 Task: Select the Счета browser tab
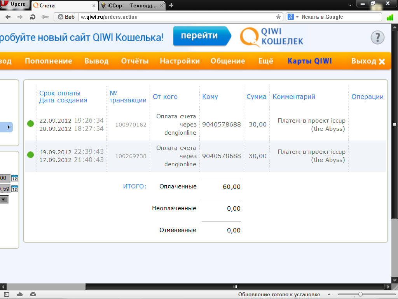pos(65,5)
